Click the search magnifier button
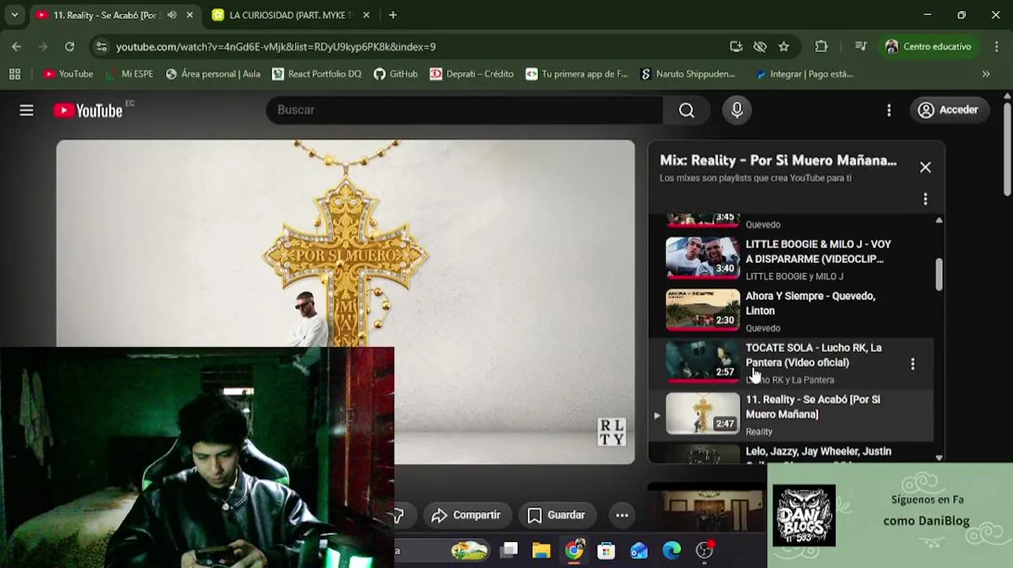Viewport: 1013px width, 568px height. (686, 110)
